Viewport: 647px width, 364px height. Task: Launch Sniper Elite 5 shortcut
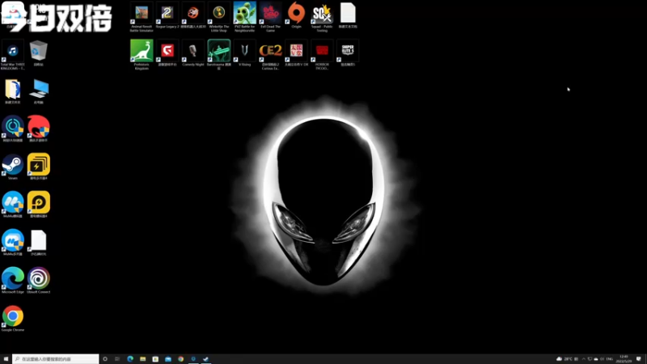[x=348, y=53]
